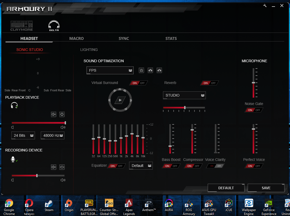Toggle Voice Clarity ON/OFF switch
Image resolution: width=290 pixels, height=216 pixels.
215,166
